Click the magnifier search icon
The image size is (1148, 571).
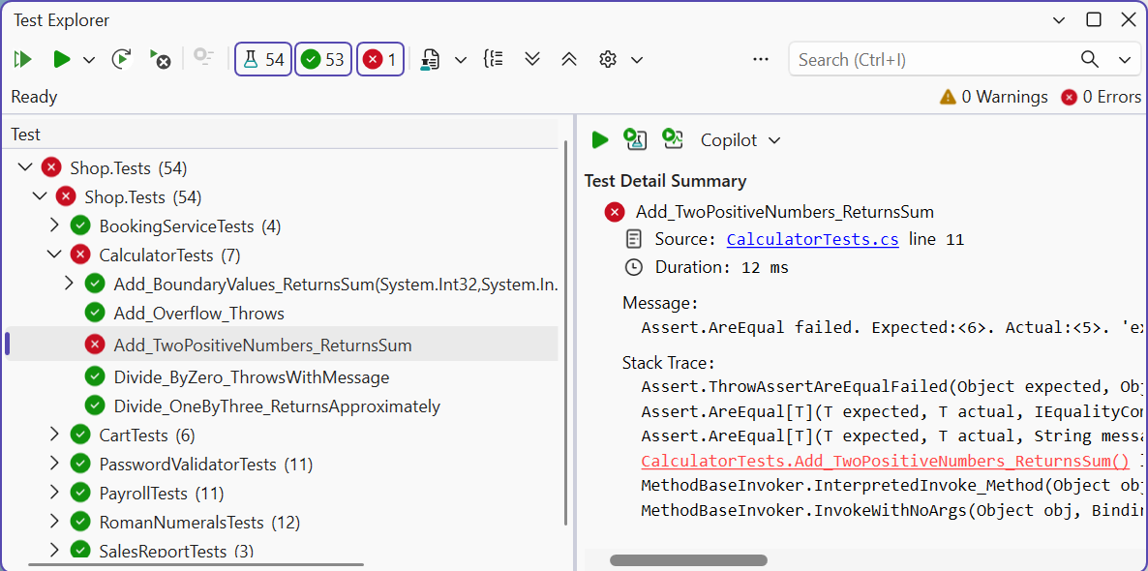[x=1090, y=59]
